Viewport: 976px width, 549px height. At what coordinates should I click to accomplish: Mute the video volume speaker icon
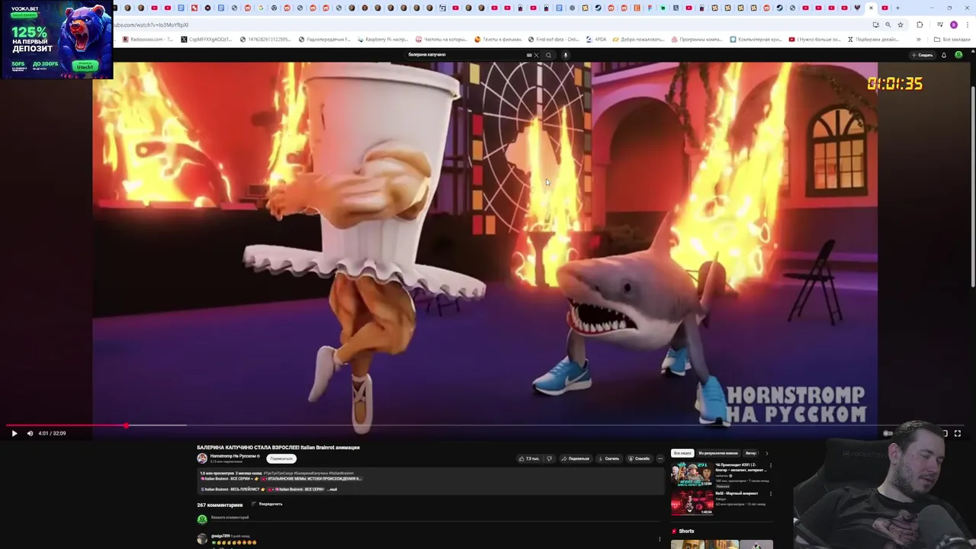click(30, 433)
